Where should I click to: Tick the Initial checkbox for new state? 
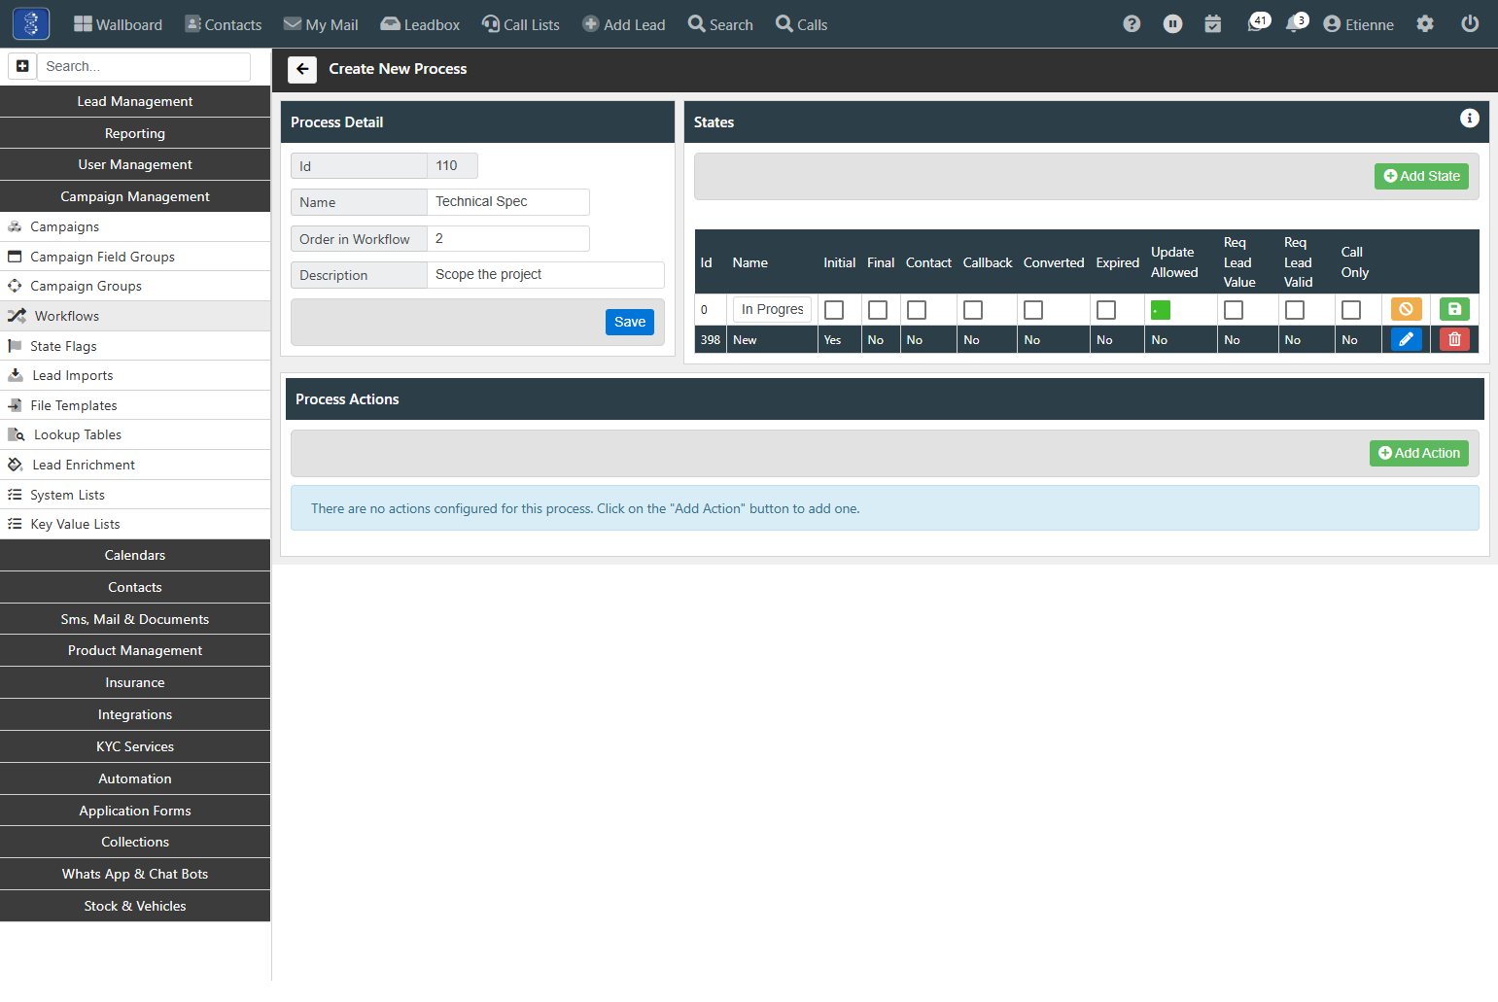click(834, 310)
